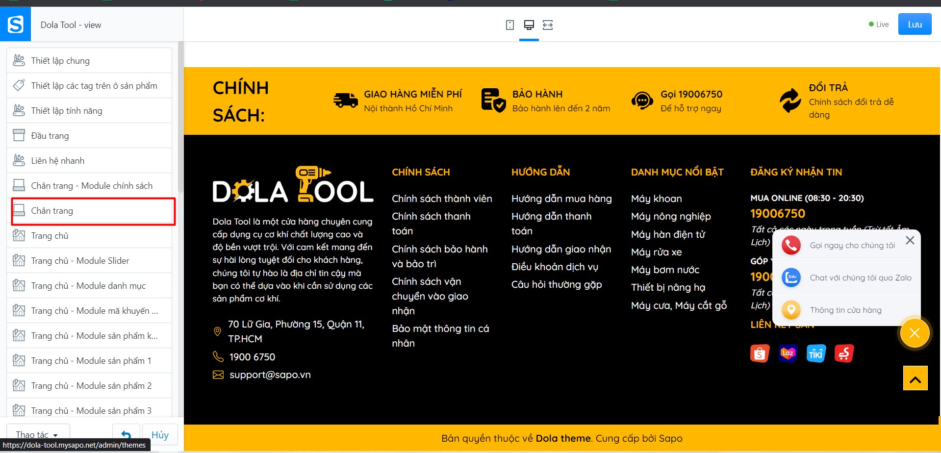This screenshot has height=453, width=941.
Task: Click the Thiết lập chung settings icon
Action: [19, 60]
